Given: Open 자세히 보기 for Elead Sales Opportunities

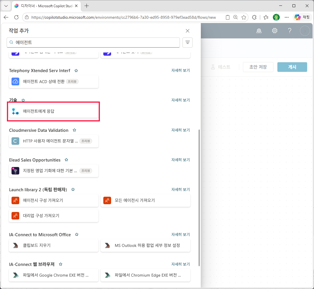Looking at the screenshot, I should pyautogui.click(x=180, y=160).
